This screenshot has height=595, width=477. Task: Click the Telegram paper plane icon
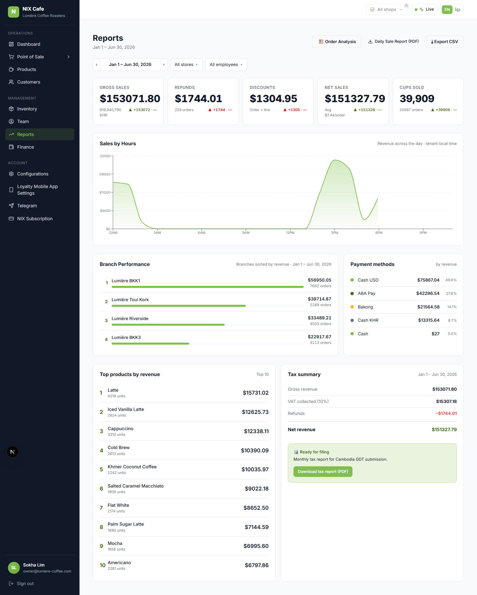tap(11, 206)
